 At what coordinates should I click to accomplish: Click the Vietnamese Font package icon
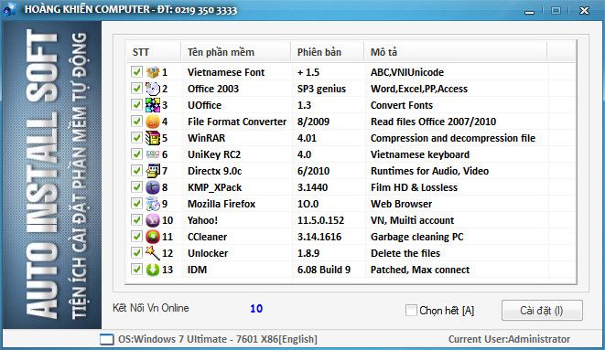[153, 72]
